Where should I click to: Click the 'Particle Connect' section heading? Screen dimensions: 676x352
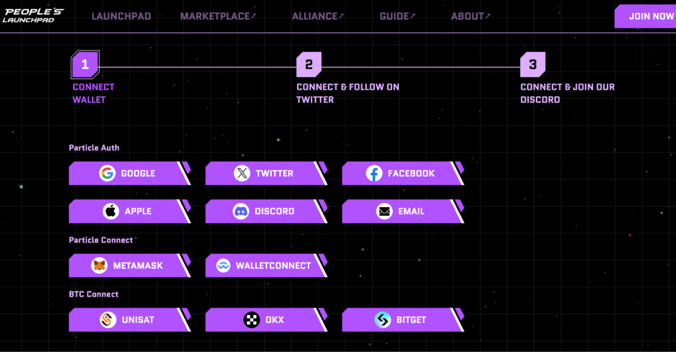click(101, 240)
